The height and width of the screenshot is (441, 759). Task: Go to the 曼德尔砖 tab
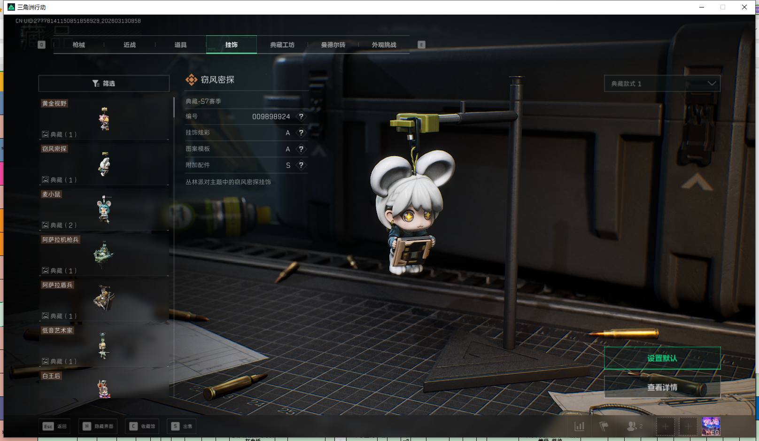(x=333, y=45)
